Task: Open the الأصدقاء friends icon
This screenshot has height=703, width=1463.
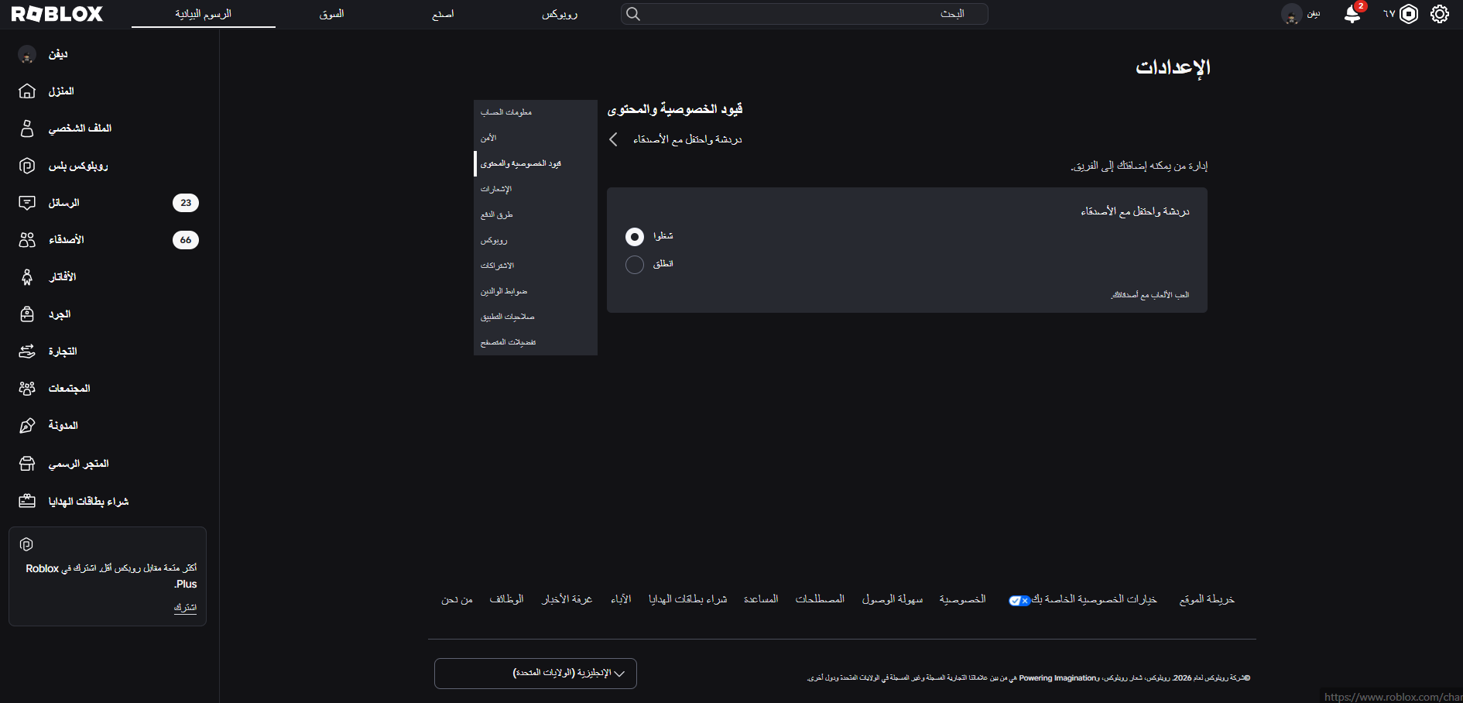Action: [27, 240]
